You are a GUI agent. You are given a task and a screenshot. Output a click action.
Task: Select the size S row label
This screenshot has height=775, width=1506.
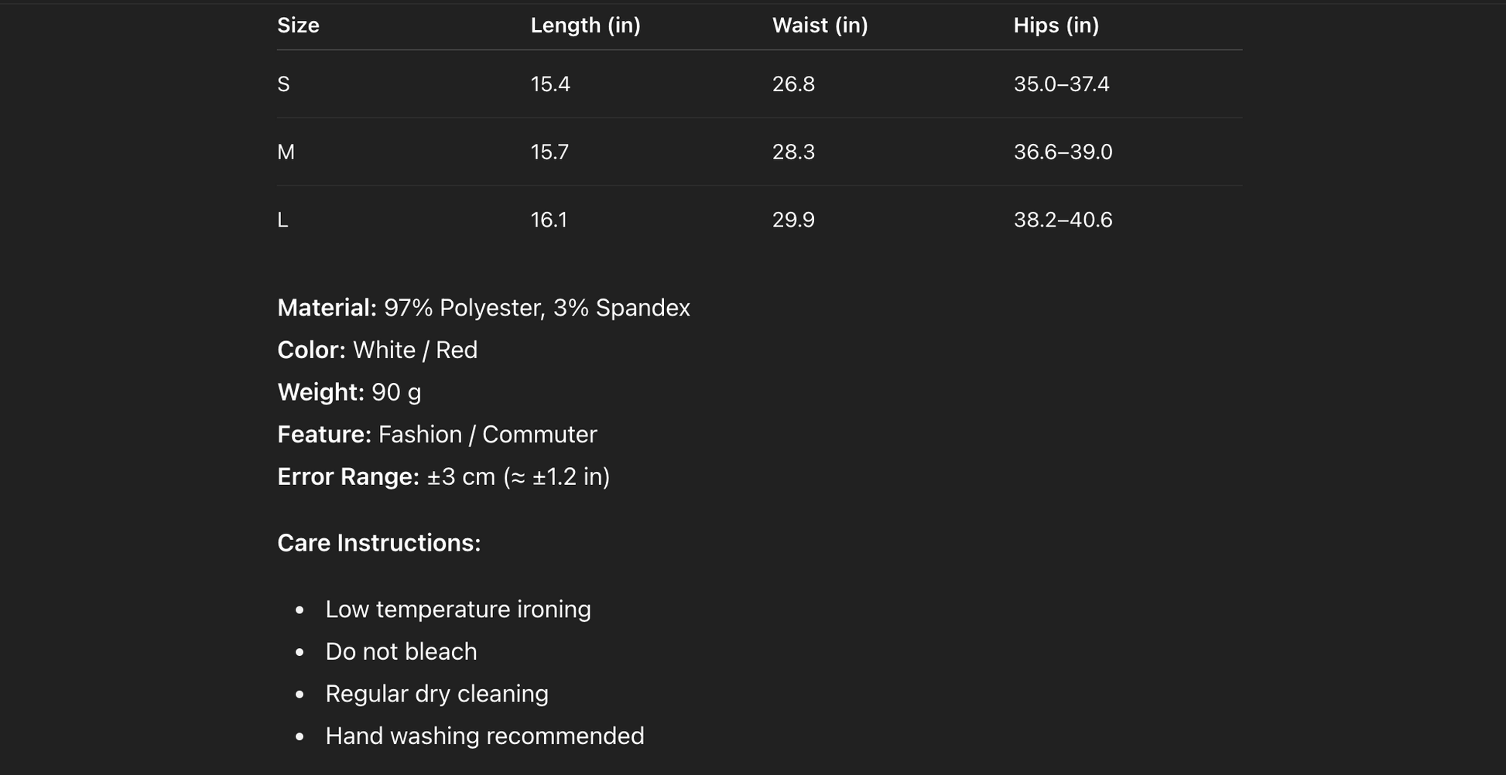[x=283, y=84]
